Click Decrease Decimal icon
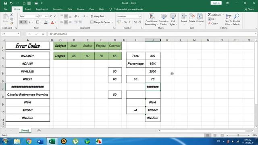 coord(139,22)
